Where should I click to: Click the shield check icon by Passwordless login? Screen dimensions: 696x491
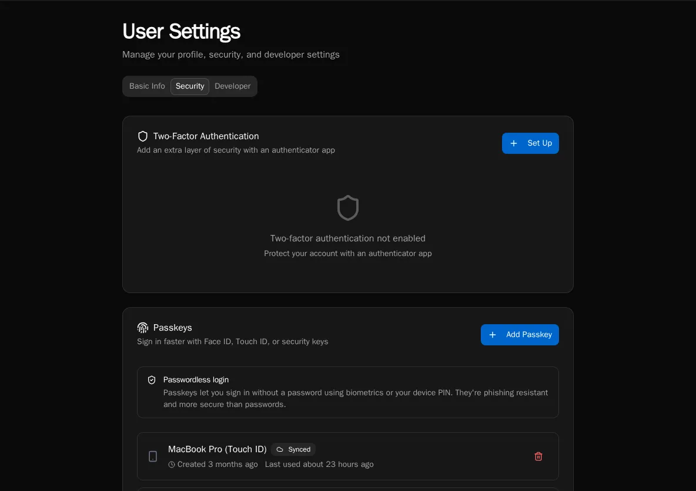point(152,380)
